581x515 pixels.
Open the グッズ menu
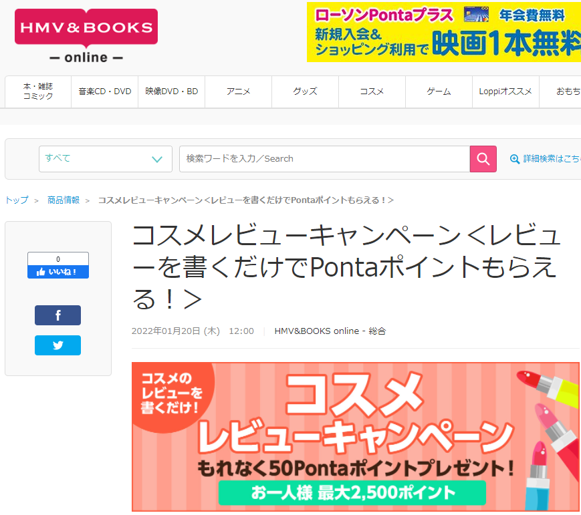(305, 92)
